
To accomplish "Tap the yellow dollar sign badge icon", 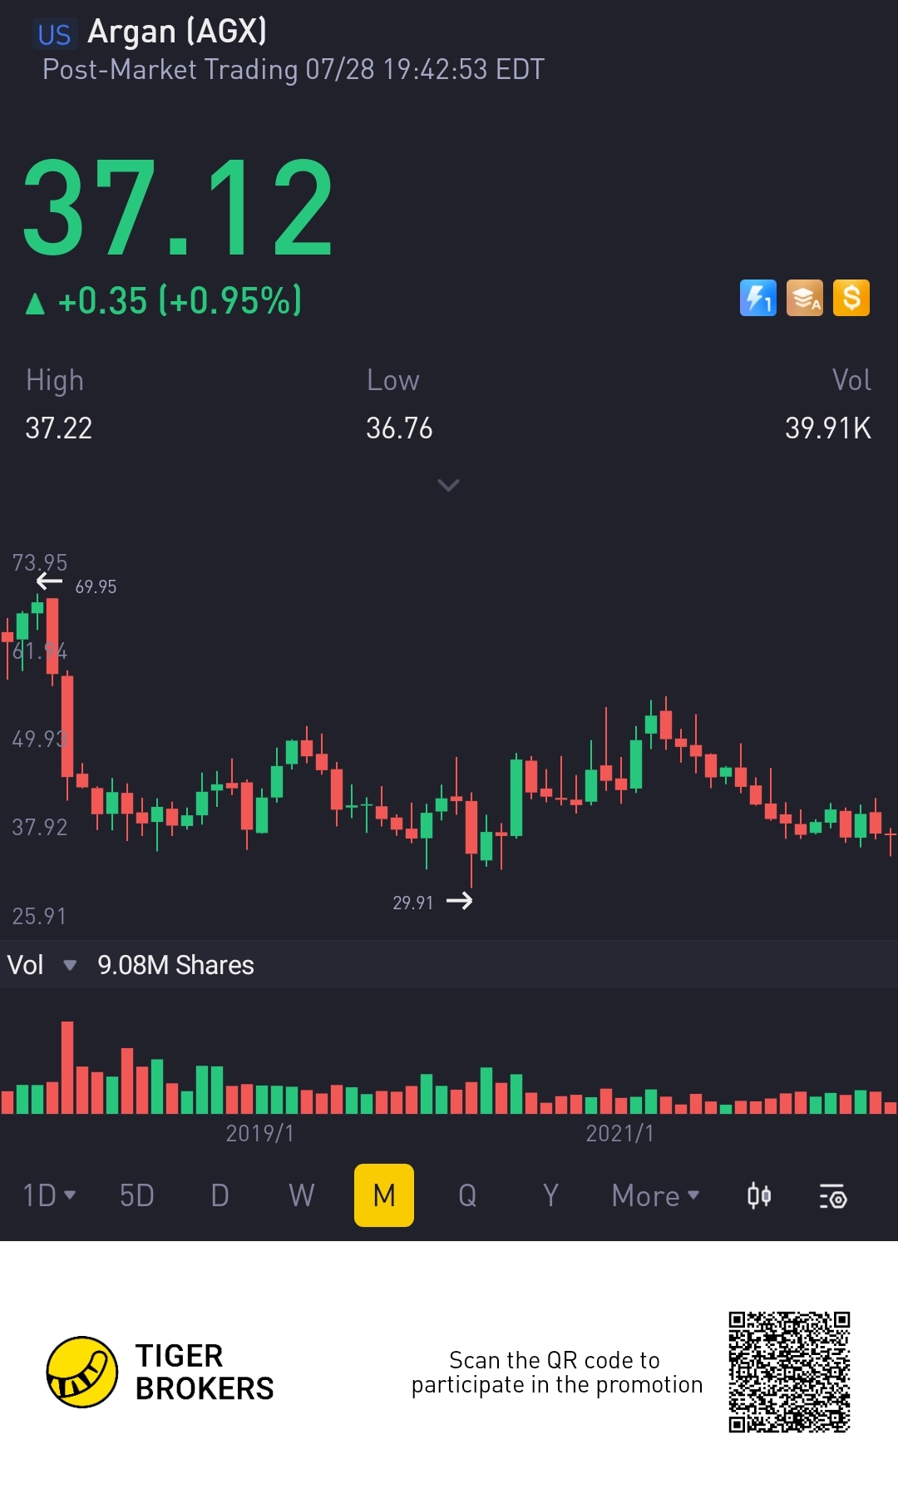I will click(x=851, y=298).
